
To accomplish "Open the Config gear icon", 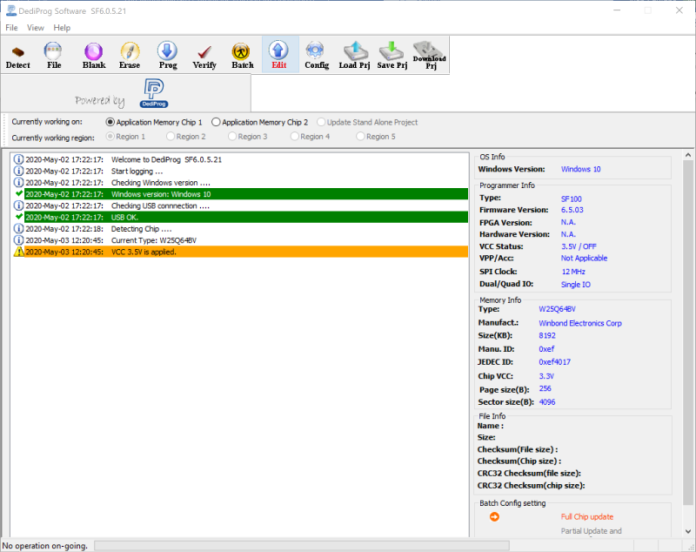I will tap(317, 56).
